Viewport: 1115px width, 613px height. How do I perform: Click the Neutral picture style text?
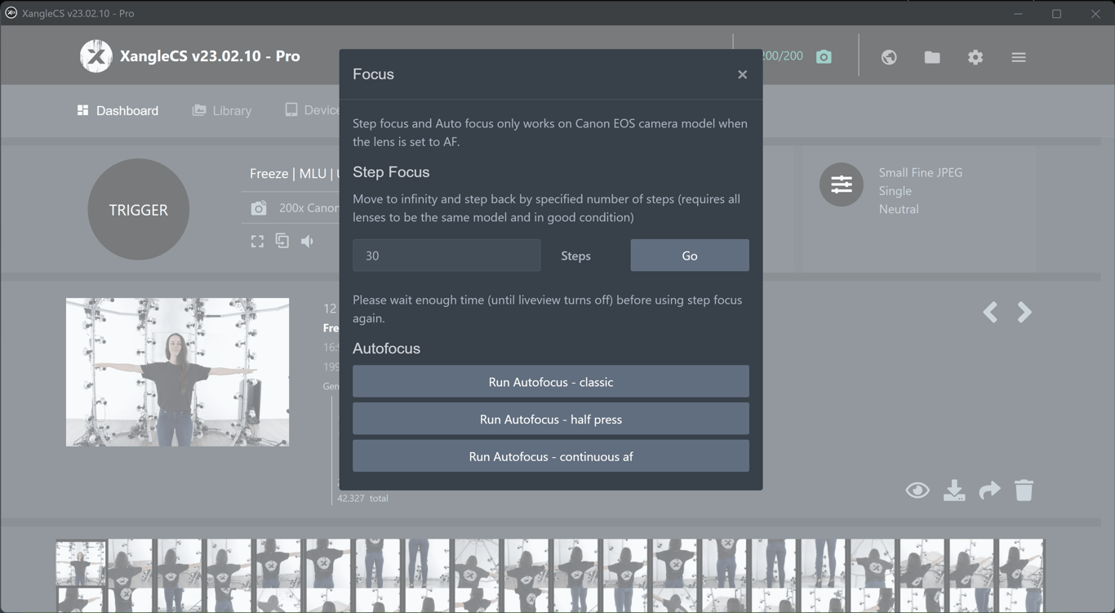(899, 209)
